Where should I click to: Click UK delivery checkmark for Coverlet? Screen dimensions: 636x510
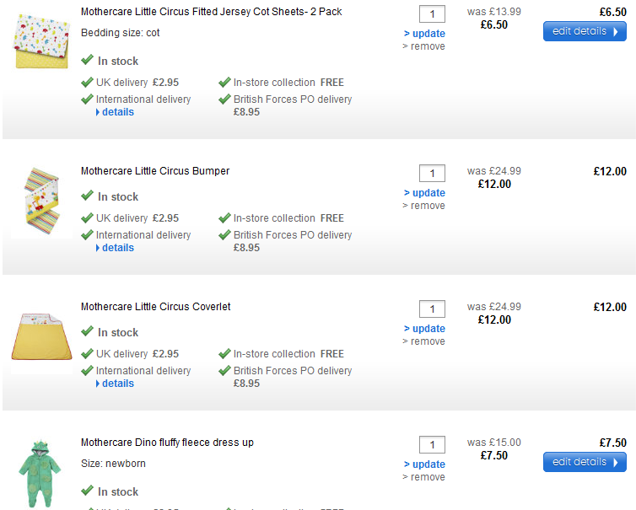pos(87,354)
